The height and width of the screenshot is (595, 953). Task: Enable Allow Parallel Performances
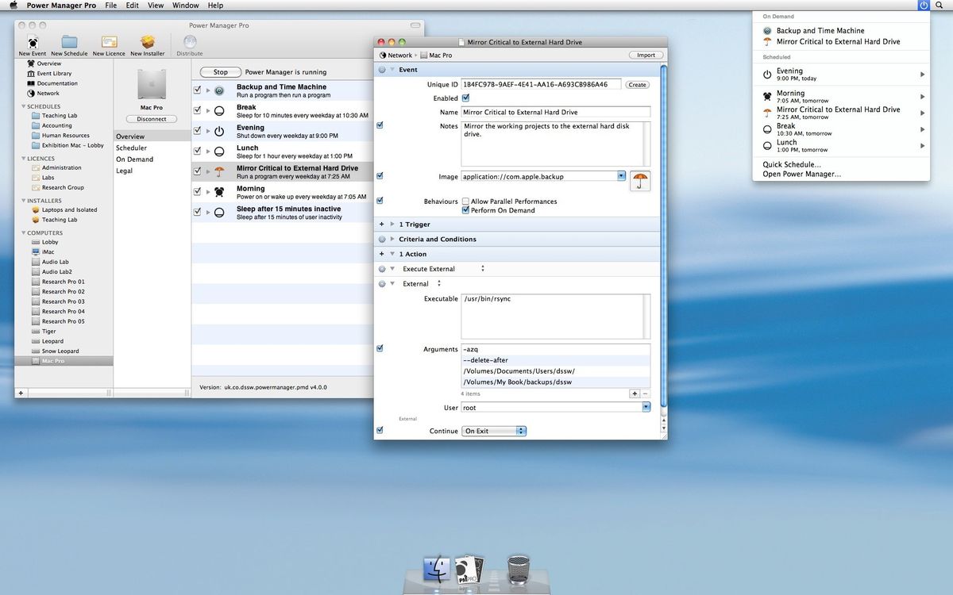466,201
